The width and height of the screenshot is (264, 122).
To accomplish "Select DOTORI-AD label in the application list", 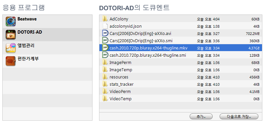I will pos(30,32).
